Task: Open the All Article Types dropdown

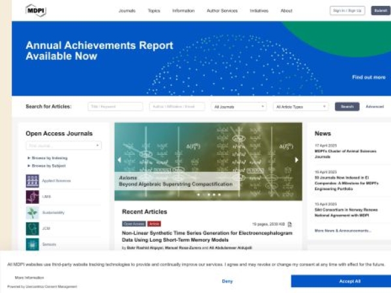Action: (300, 107)
